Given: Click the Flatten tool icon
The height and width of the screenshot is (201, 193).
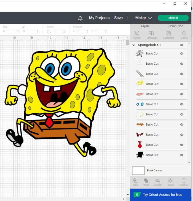Looking at the screenshot, I should coord(170,180).
